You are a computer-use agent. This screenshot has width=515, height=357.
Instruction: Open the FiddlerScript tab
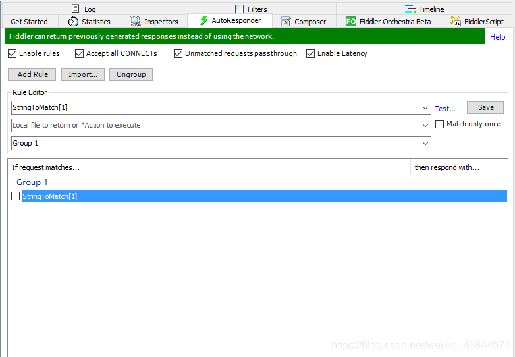[x=477, y=22]
